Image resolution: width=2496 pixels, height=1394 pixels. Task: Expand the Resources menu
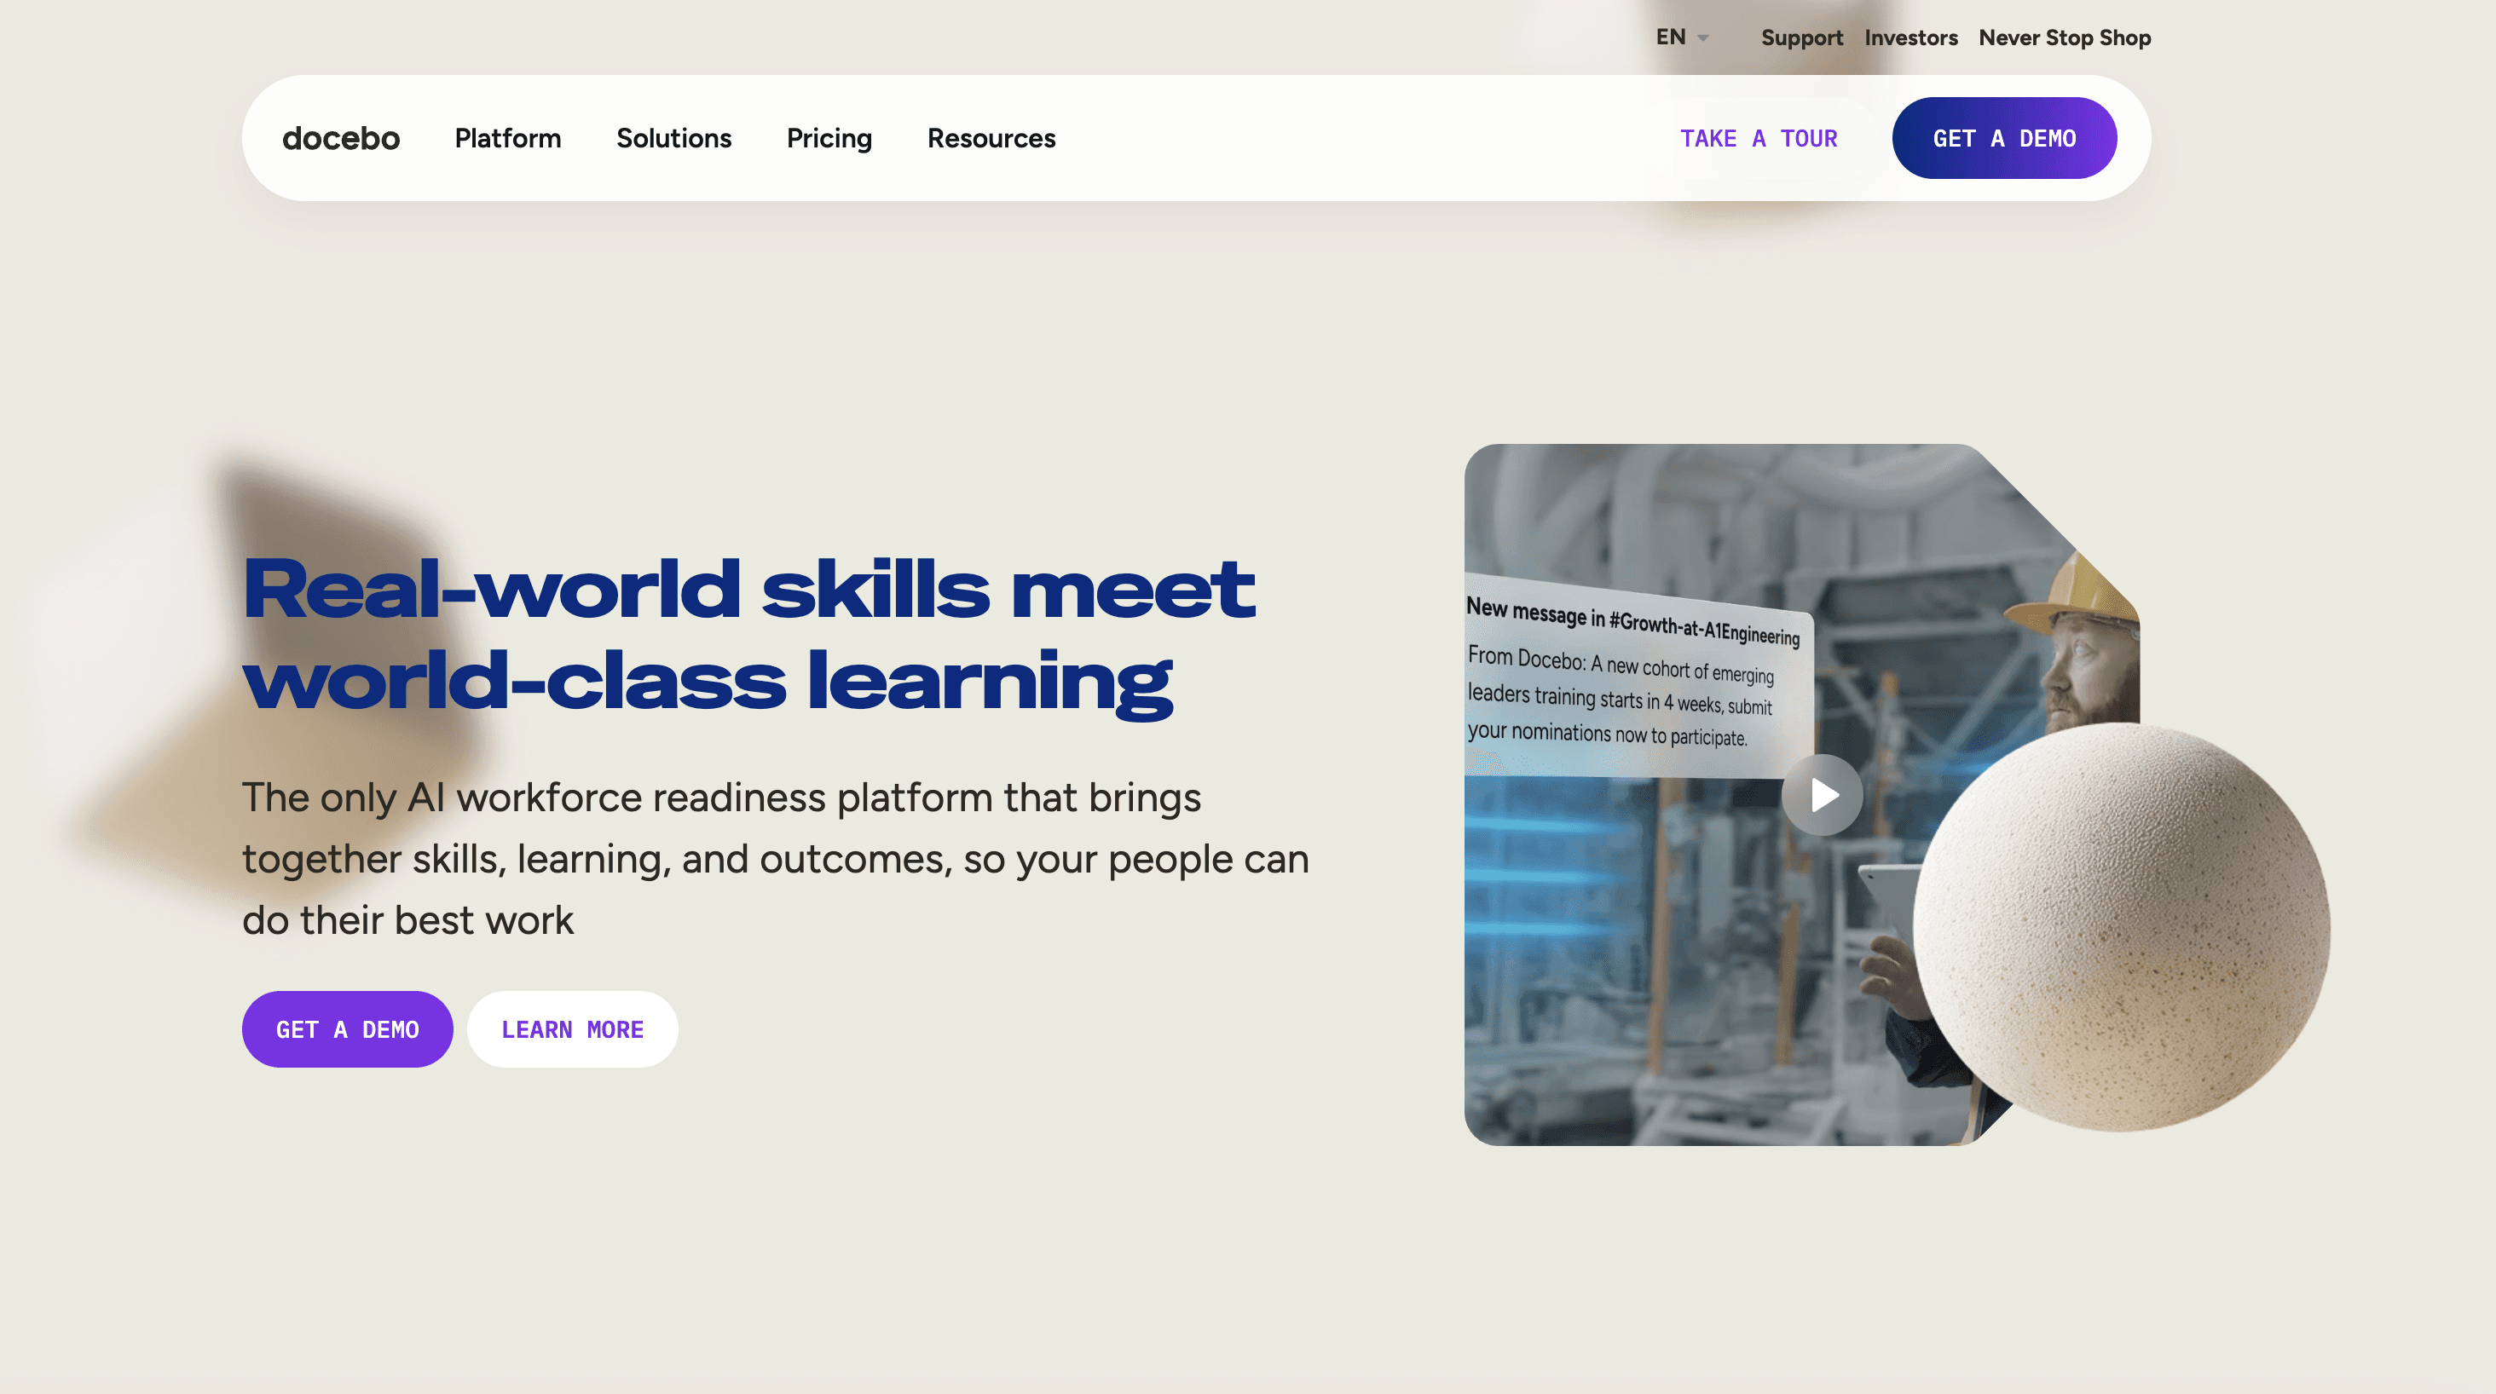tap(991, 139)
